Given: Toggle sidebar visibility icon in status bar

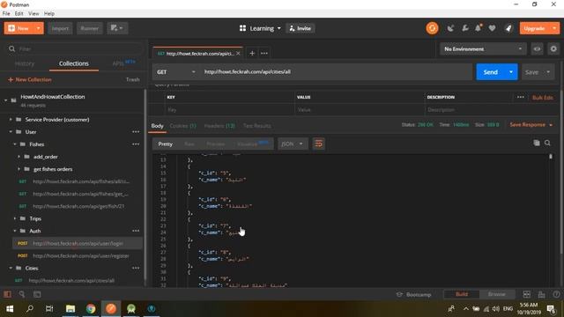Looking at the screenshot, I should click(7, 294).
